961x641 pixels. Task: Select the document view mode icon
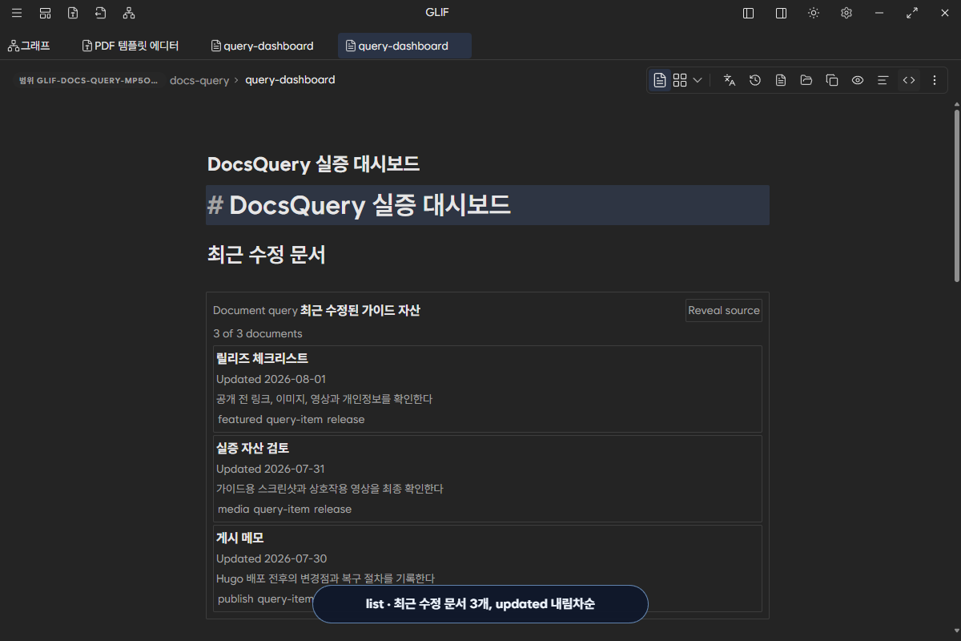pos(660,80)
